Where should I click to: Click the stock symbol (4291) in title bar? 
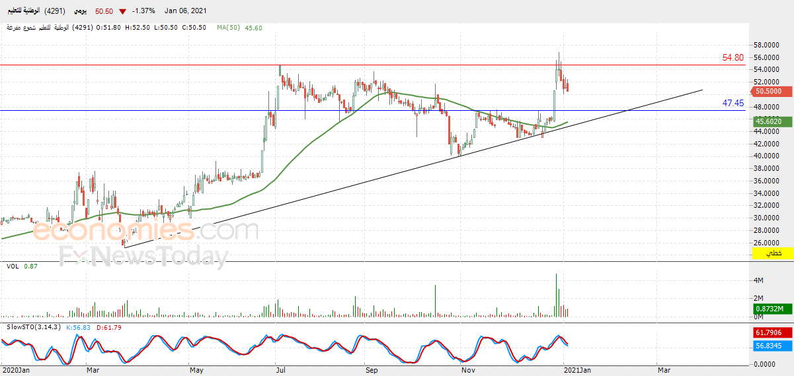[x=54, y=11]
